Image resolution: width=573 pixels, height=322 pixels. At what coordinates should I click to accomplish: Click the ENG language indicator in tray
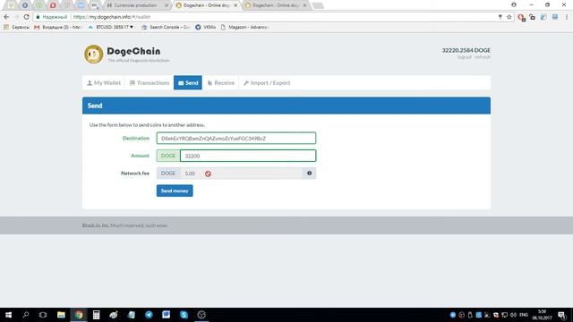click(523, 315)
